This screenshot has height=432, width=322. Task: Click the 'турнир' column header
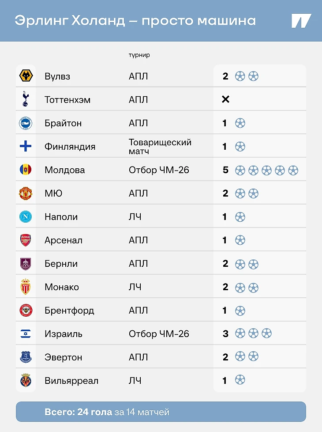[x=139, y=55]
